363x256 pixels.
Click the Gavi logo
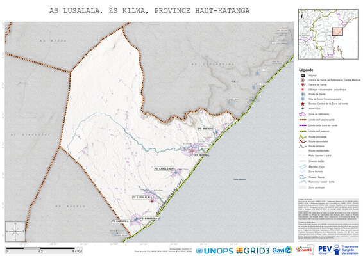tap(282, 250)
